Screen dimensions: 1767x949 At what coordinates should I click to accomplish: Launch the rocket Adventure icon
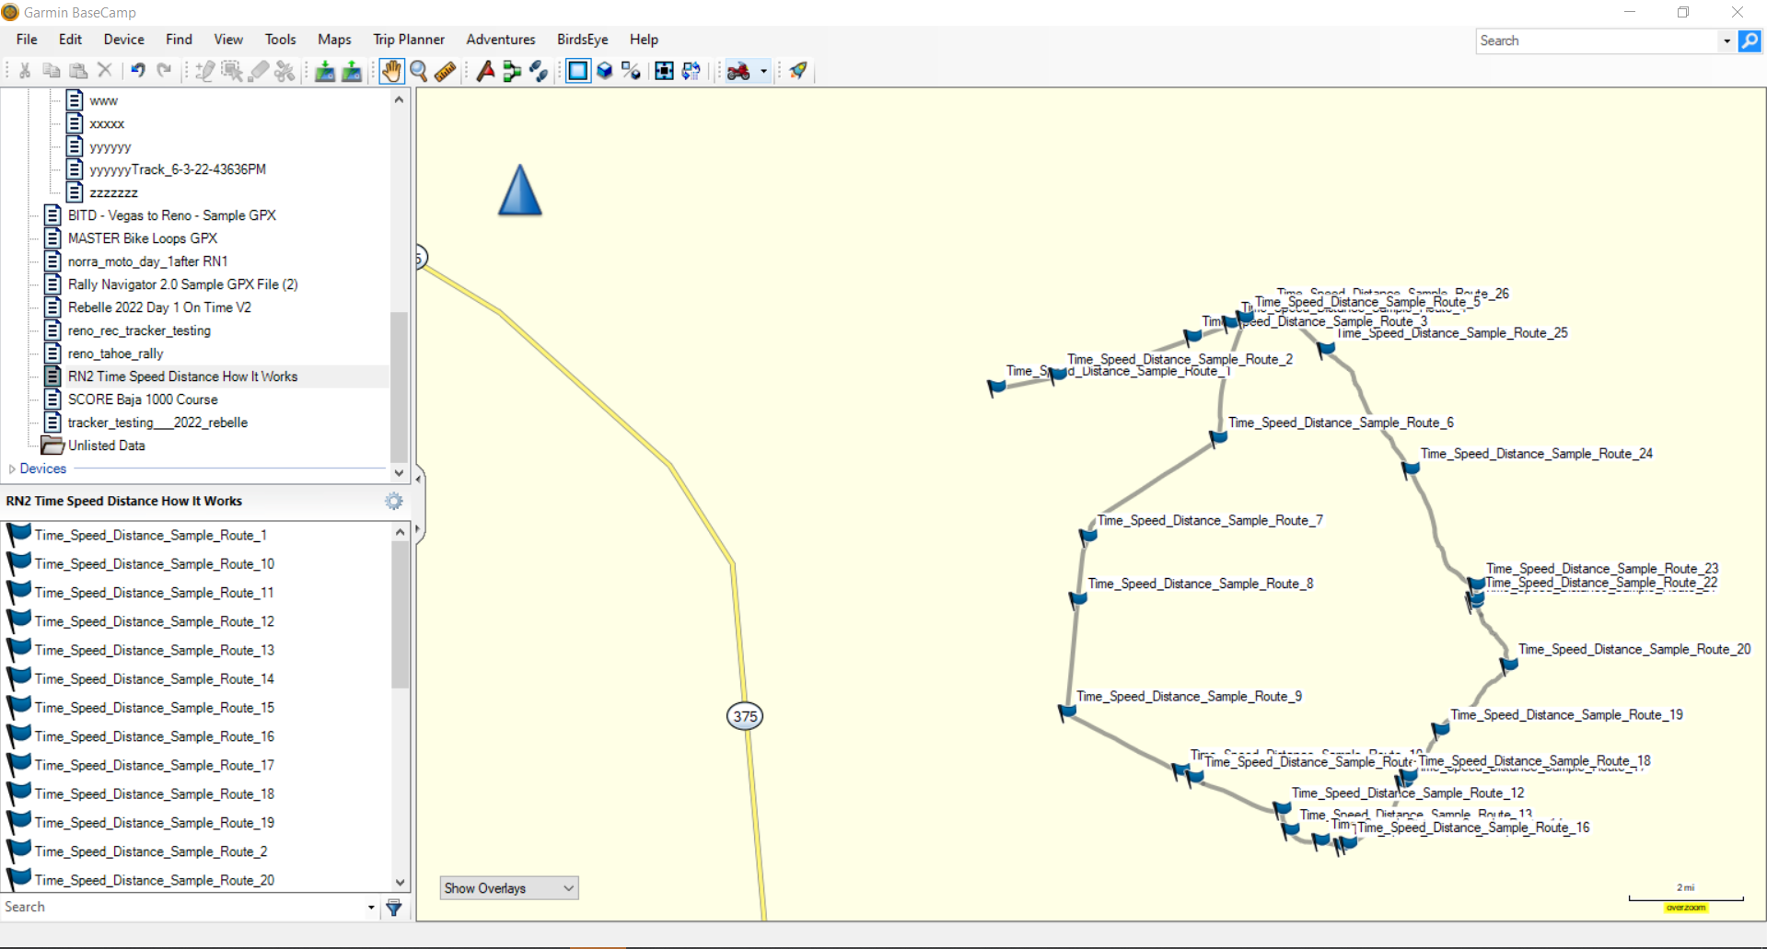[x=797, y=71]
